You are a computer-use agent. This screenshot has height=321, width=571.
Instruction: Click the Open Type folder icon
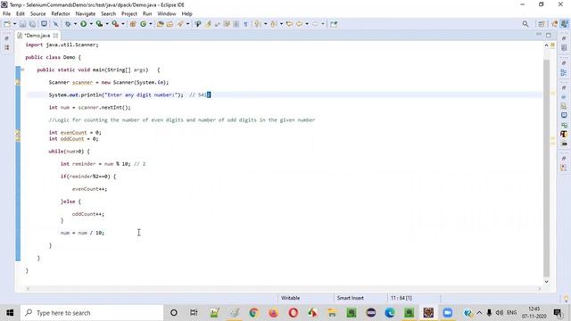(160, 24)
